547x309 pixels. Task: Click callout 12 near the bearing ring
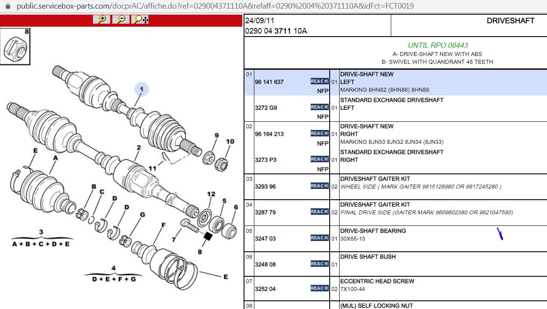click(x=211, y=194)
